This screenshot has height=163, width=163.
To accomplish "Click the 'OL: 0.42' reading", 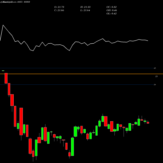I will [111, 13].
